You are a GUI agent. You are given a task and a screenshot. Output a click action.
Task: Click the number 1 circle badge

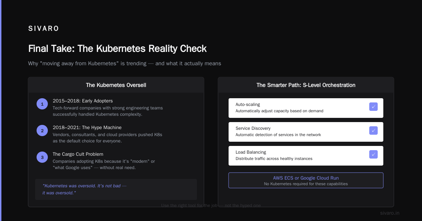(x=42, y=104)
